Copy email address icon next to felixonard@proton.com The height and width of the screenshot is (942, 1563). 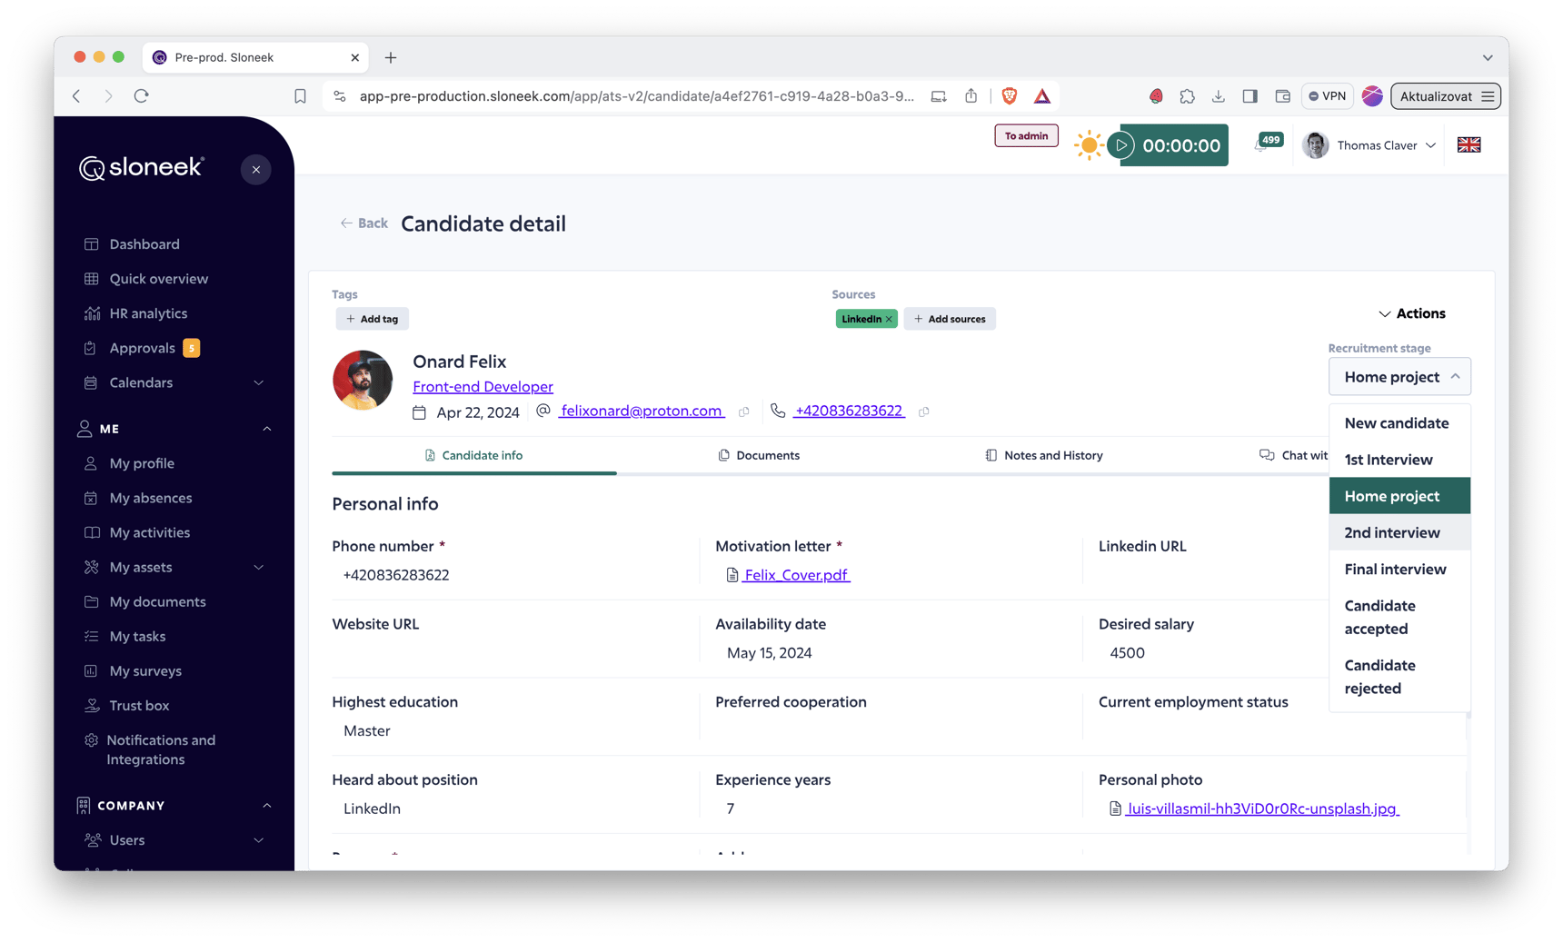coord(744,412)
